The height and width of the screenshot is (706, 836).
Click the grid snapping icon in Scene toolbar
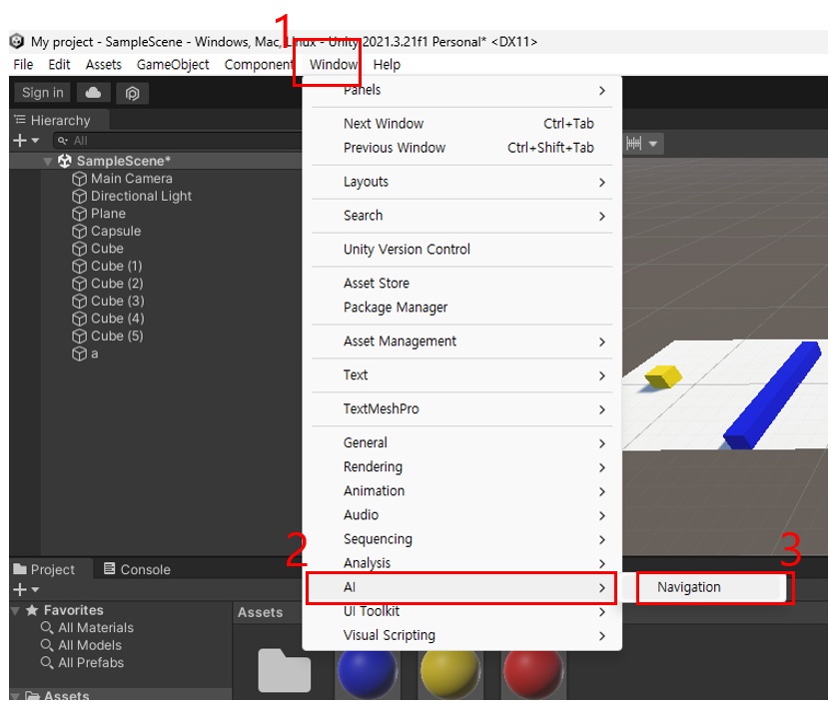tap(634, 144)
